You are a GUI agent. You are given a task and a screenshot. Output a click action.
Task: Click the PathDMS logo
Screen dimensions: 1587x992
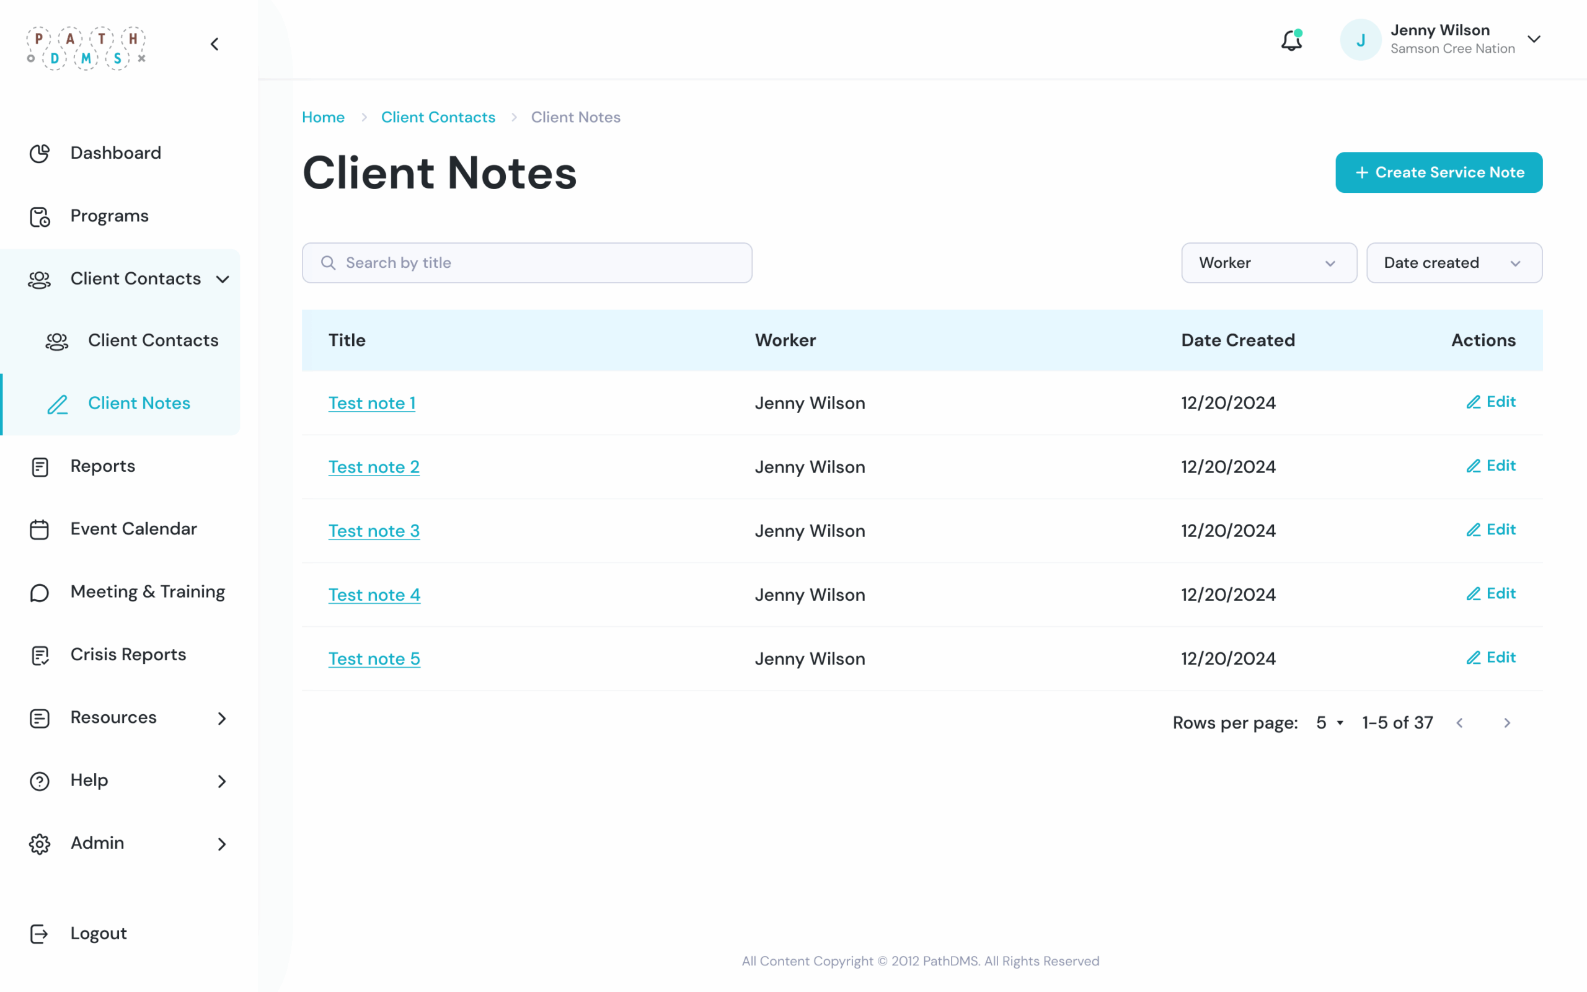(x=86, y=48)
